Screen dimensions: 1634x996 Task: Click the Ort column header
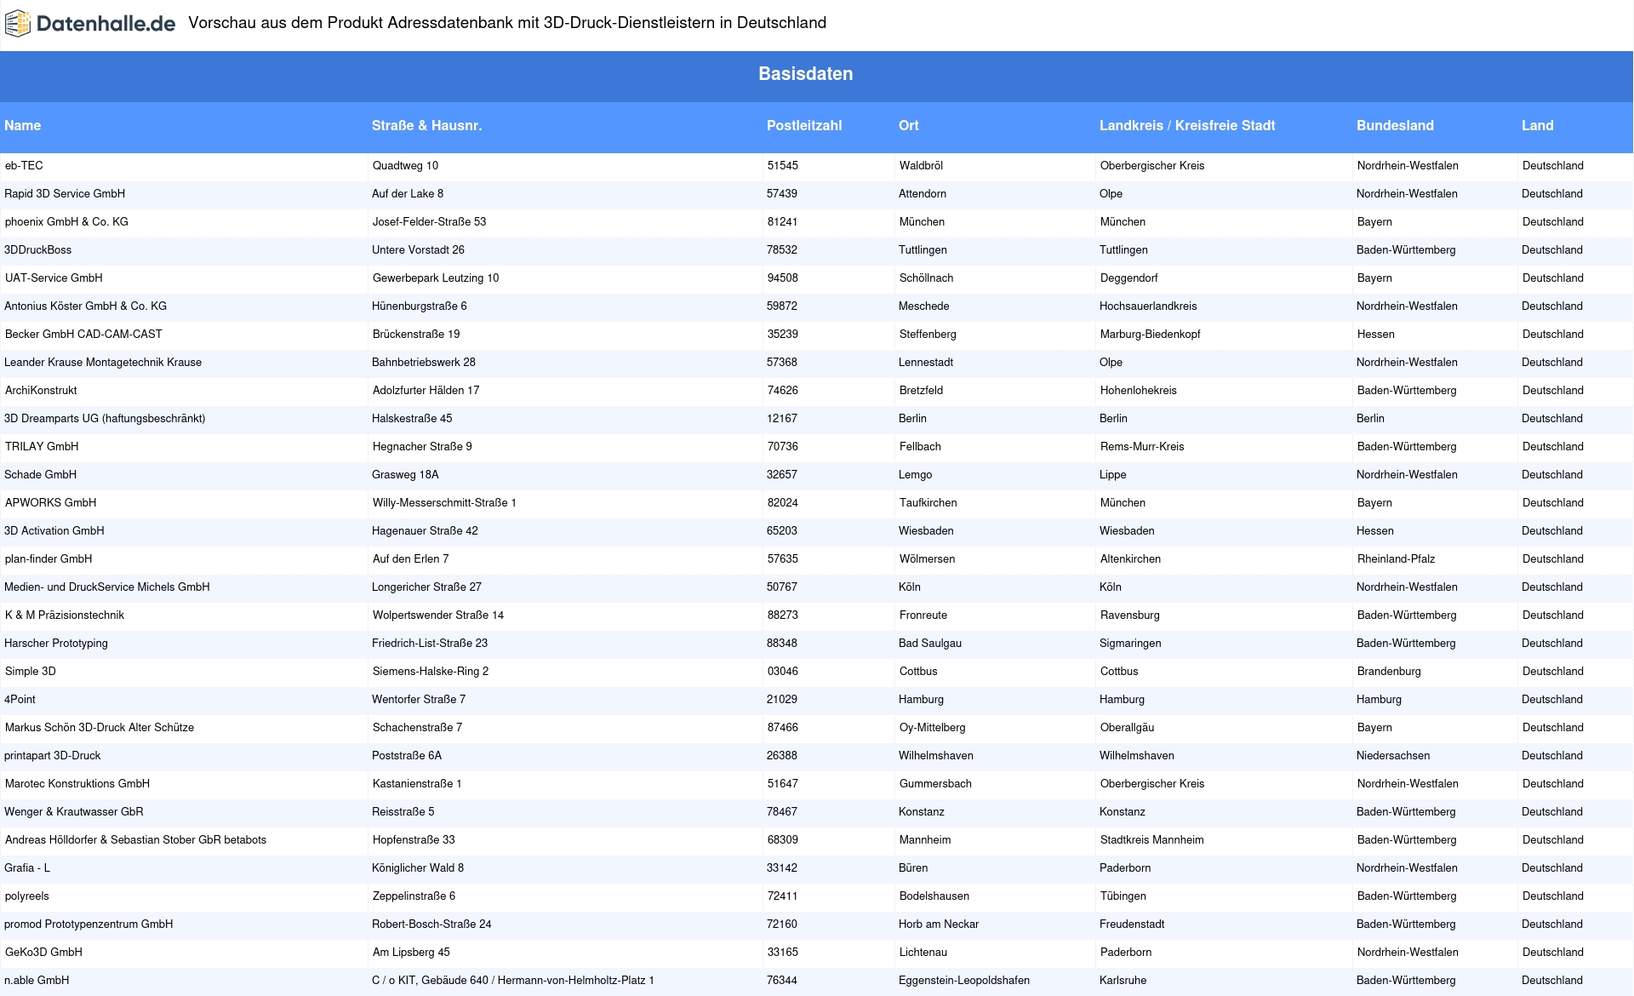click(x=909, y=125)
